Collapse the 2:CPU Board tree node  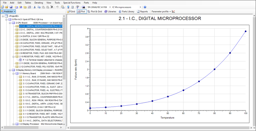click(x=10, y=23)
